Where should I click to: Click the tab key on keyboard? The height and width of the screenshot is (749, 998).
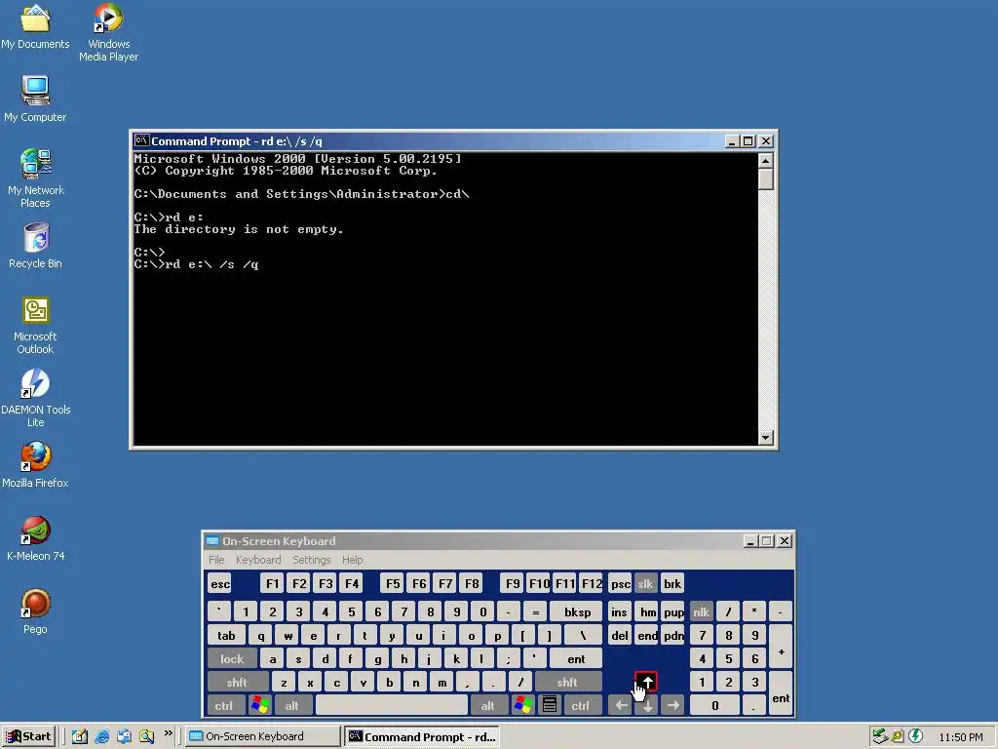226,636
